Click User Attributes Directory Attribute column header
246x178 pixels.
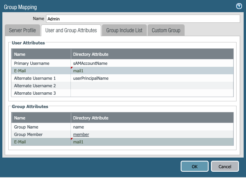(152, 54)
